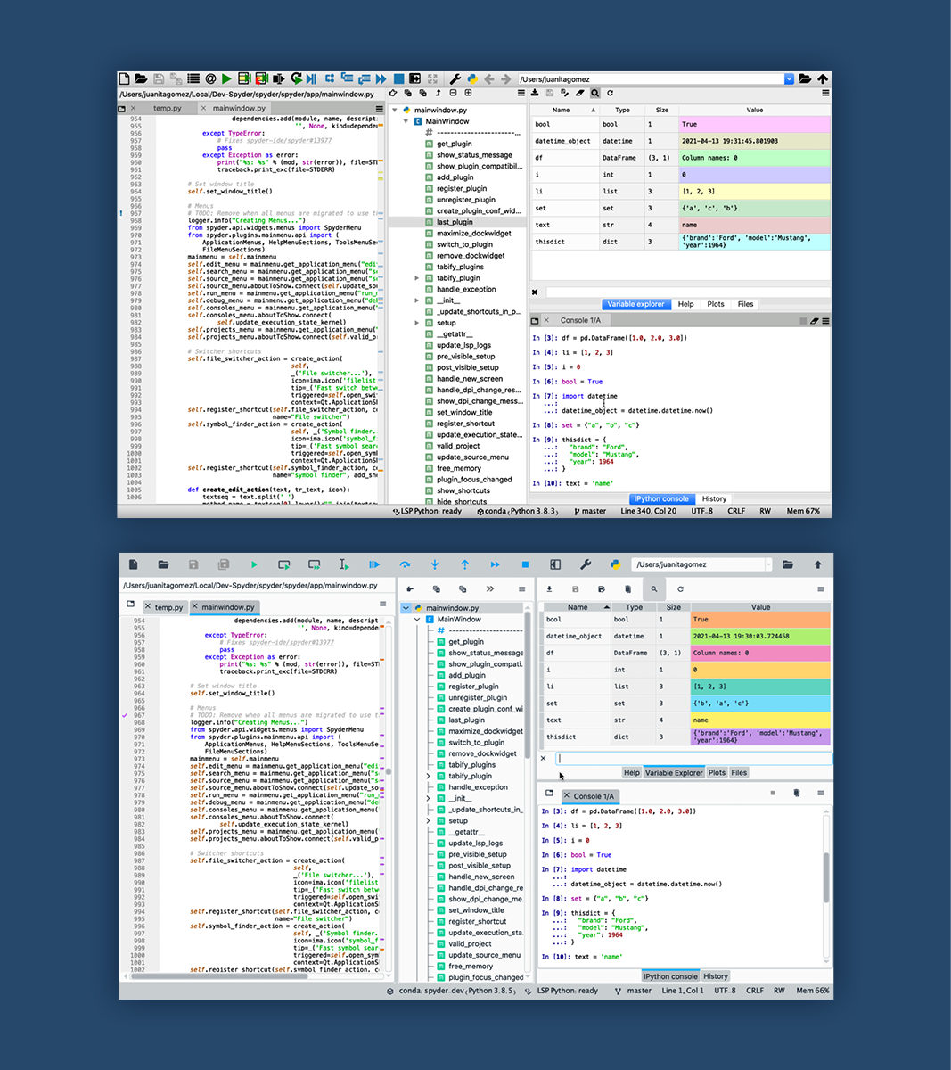Toggle search magnifier in upper Variable explorer toolbar

[594, 93]
